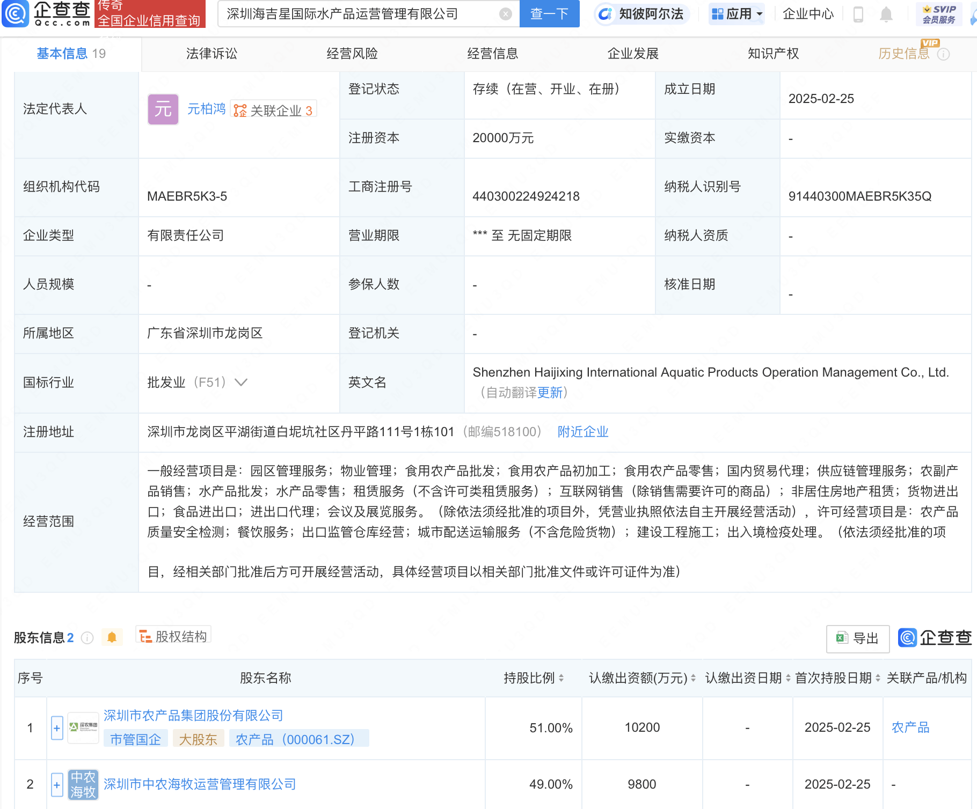Open 企业中心 in header
The width and height of the screenshot is (977, 809).
coord(808,14)
